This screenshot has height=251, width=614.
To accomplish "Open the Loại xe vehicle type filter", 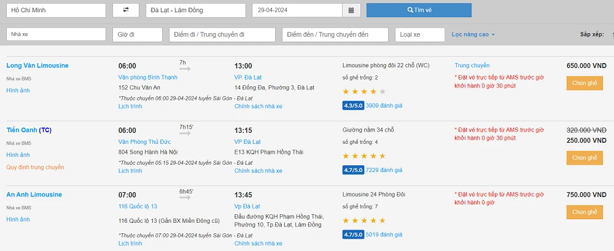I will pyautogui.click(x=419, y=35).
